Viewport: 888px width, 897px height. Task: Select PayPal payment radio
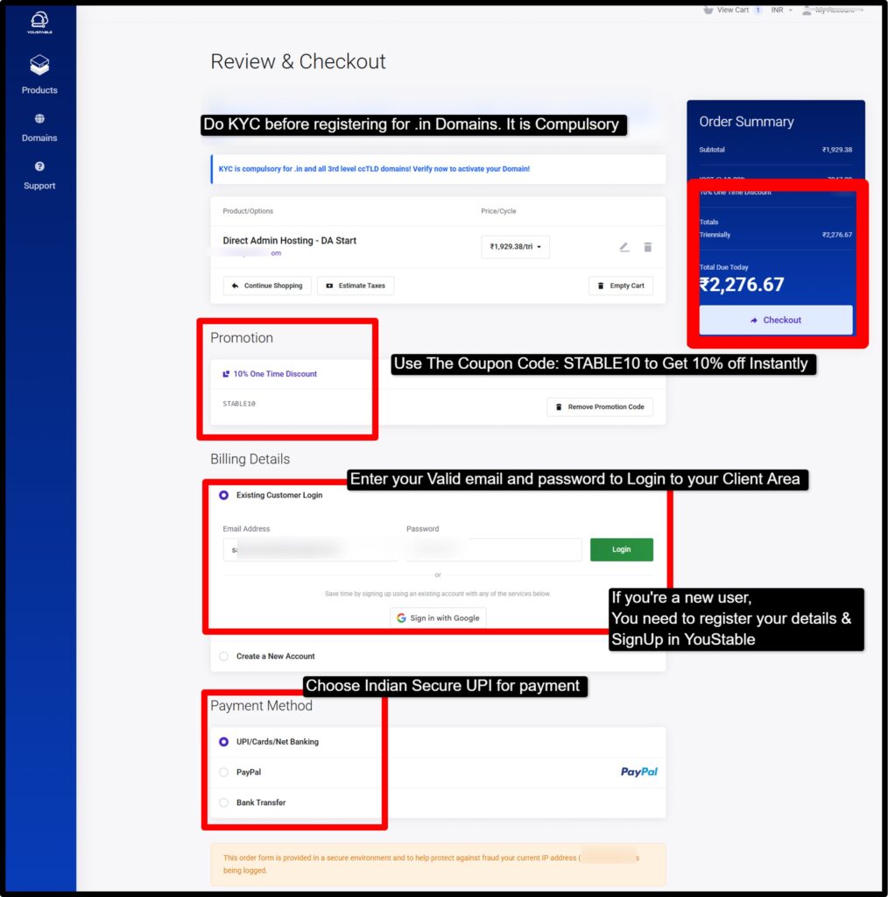click(223, 772)
